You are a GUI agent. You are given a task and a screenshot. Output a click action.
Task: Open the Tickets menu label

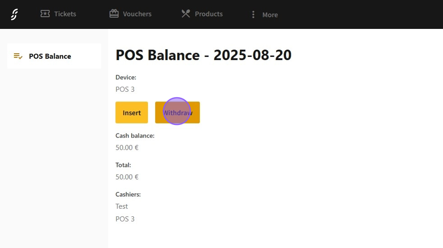pos(65,14)
